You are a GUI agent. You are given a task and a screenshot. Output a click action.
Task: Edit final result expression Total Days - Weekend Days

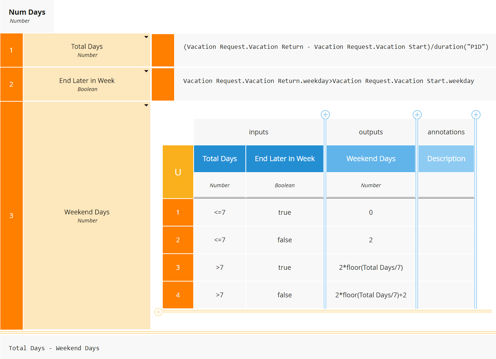[x=54, y=348]
